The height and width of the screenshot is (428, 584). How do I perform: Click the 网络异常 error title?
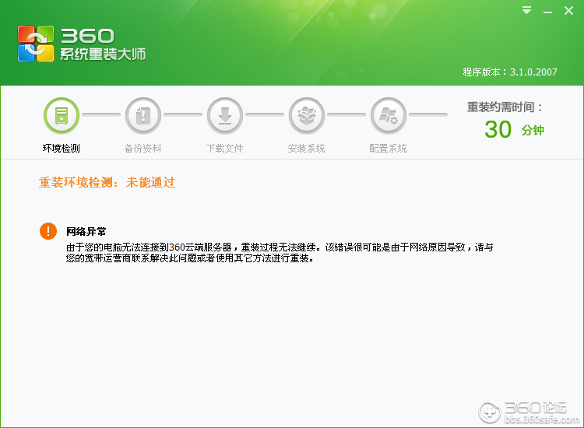click(x=86, y=231)
